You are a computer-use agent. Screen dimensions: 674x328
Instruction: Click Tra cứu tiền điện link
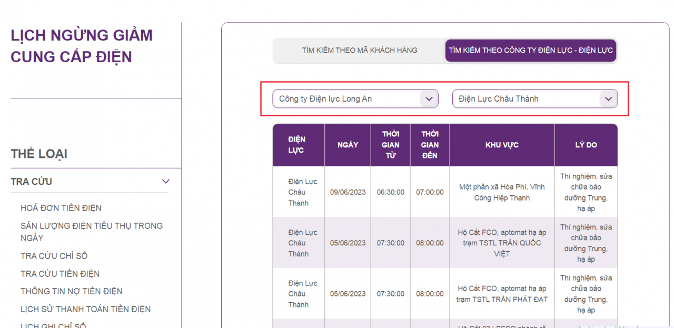tap(60, 274)
